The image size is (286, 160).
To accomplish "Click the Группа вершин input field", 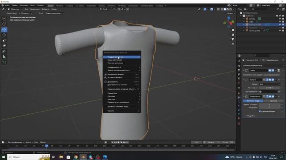I will pos(268,92).
